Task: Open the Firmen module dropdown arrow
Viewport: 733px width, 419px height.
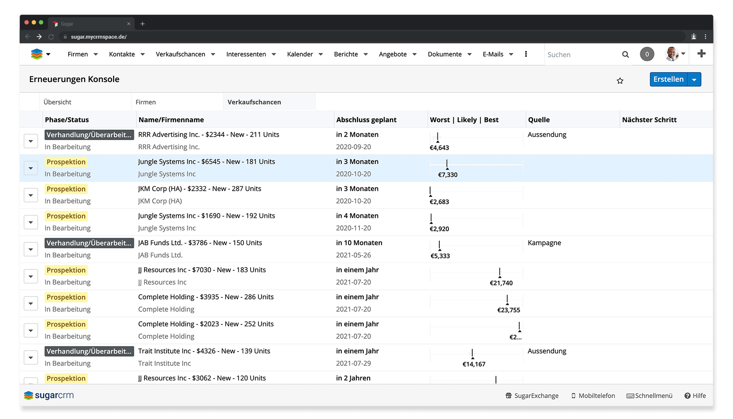Action: pyautogui.click(x=96, y=55)
